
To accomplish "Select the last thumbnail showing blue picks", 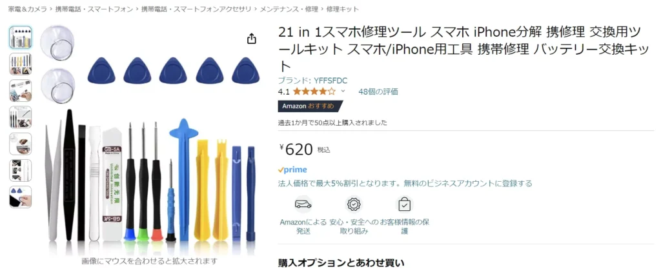I will [x=20, y=197].
